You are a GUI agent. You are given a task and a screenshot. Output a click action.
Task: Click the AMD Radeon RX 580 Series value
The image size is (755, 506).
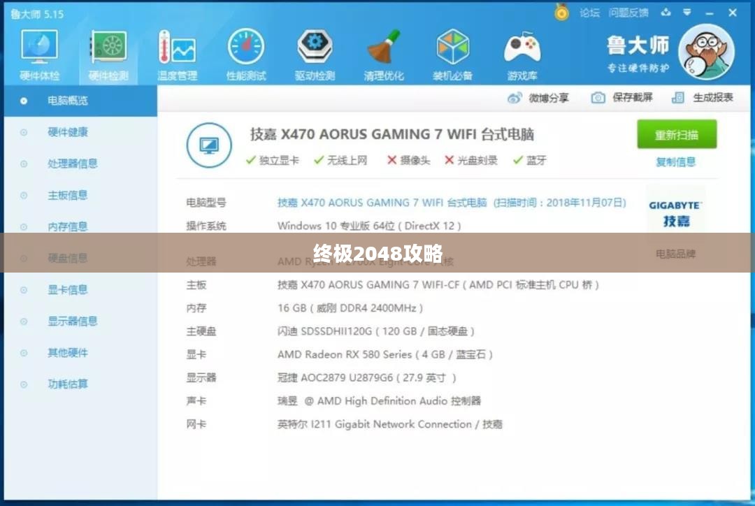(x=385, y=354)
